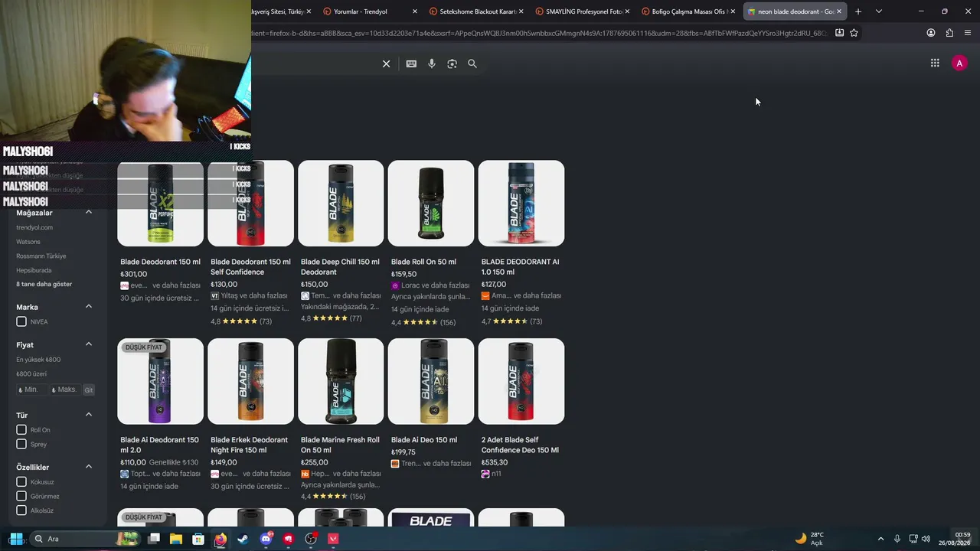The image size is (980, 551).
Task: Switch to the Yorumlar - Trendyol tab
Action: pyautogui.click(x=371, y=11)
